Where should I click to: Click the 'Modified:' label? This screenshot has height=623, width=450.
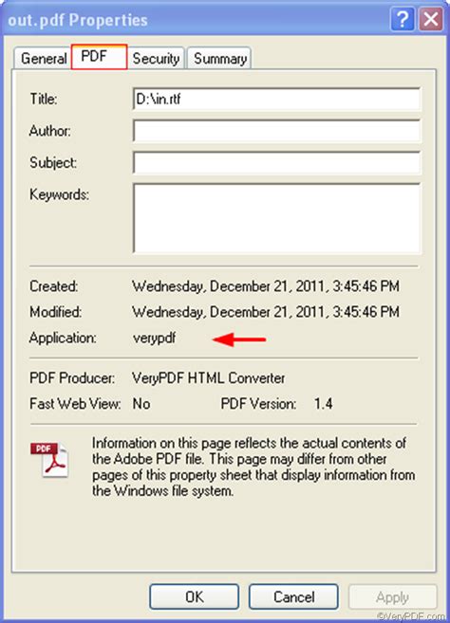coord(55,312)
